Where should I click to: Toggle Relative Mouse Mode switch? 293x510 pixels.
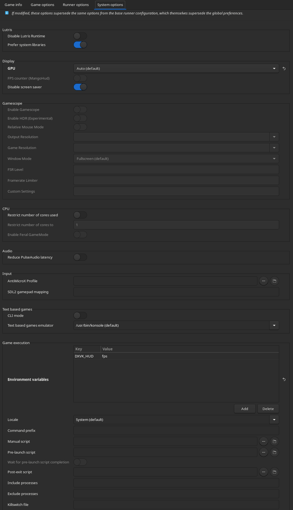(80, 127)
